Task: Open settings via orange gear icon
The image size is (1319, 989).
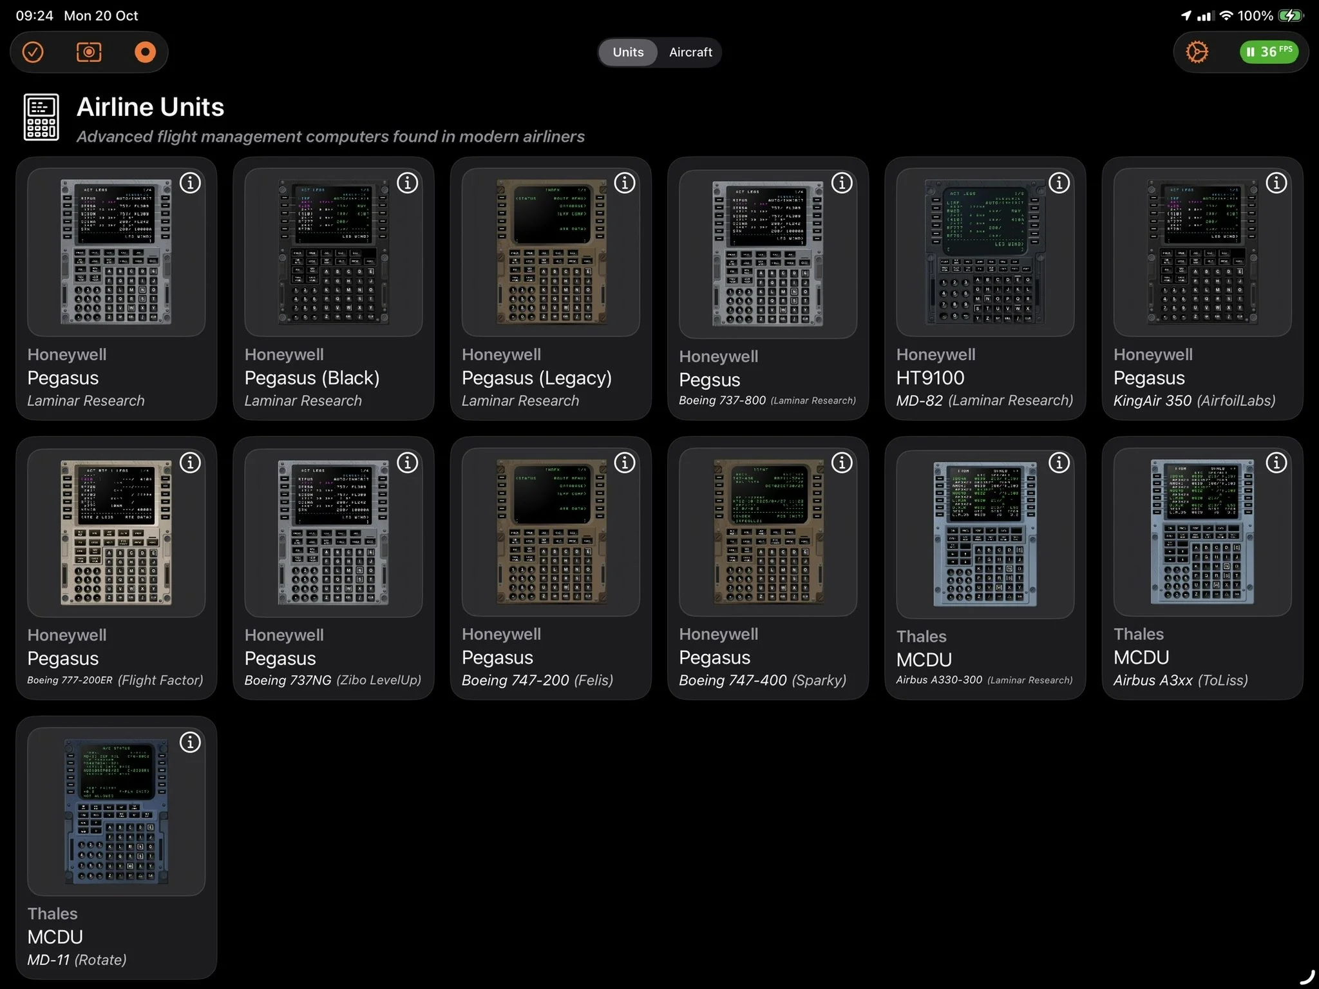Action: (x=1197, y=52)
